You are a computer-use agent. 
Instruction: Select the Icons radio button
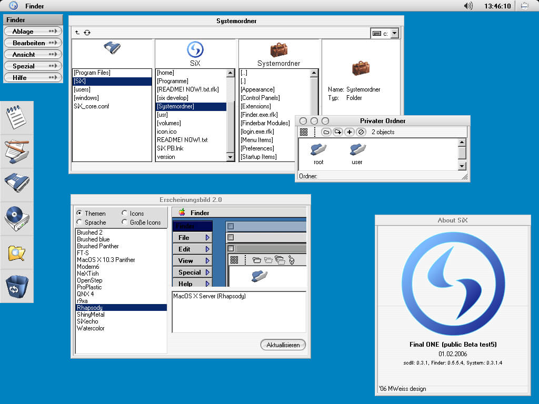124,213
